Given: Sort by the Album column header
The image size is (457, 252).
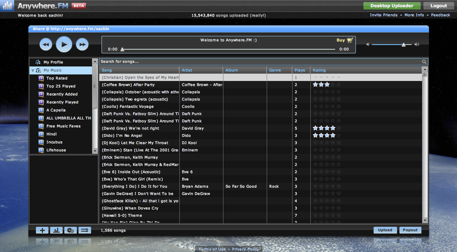Looking at the screenshot, I should 245,70.
